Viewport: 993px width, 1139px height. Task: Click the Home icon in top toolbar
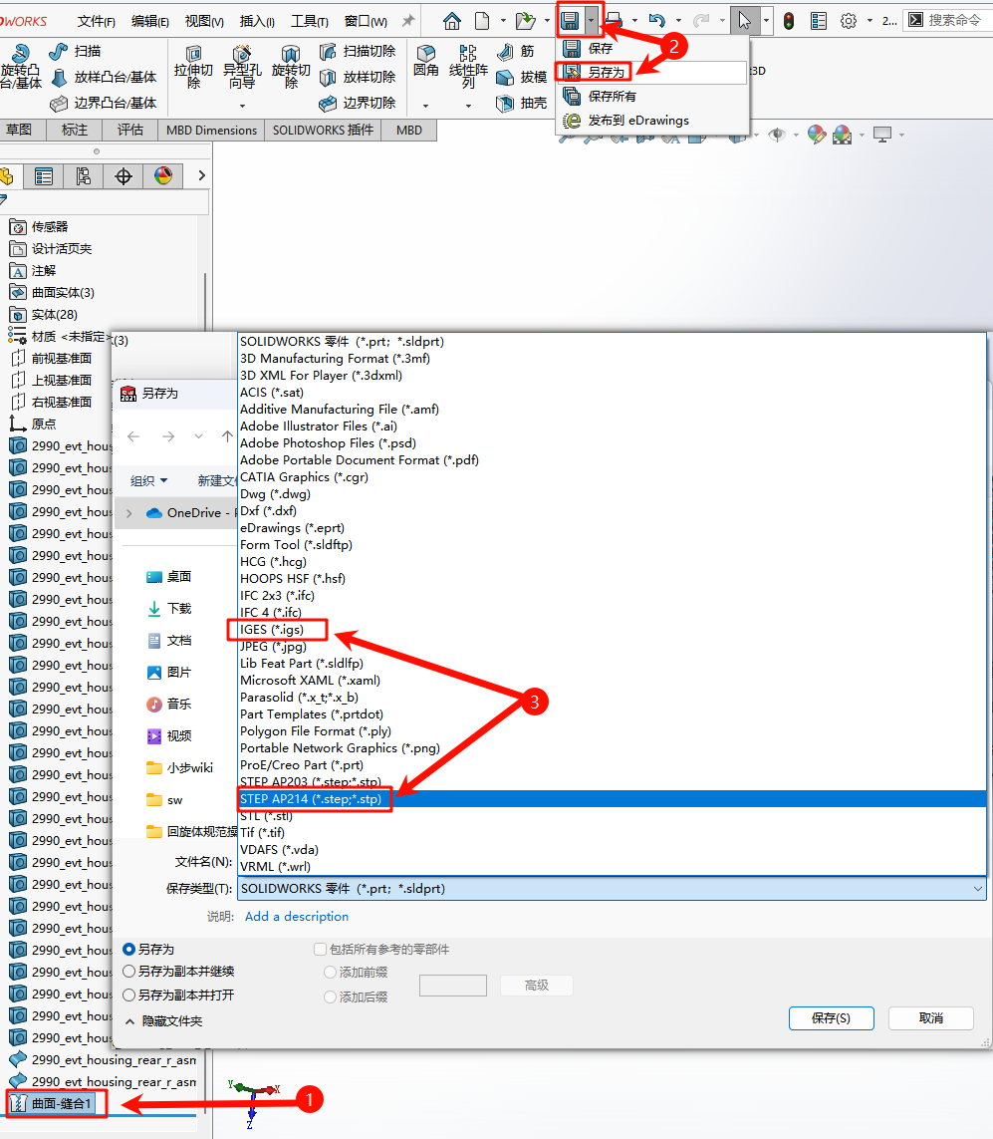pyautogui.click(x=451, y=21)
